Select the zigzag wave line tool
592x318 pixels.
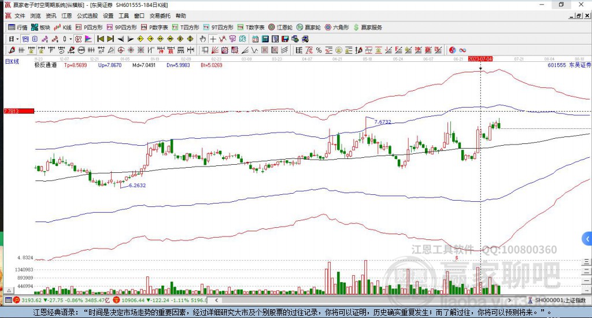click(254, 50)
